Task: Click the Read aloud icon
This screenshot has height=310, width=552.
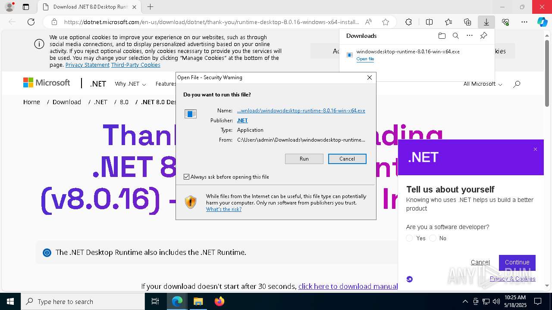Action: [368, 22]
